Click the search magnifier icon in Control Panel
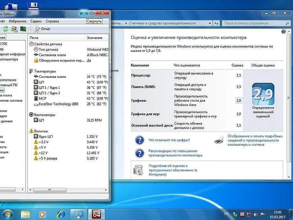The width and height of the screenshot is (293, 220). point(287,23)
